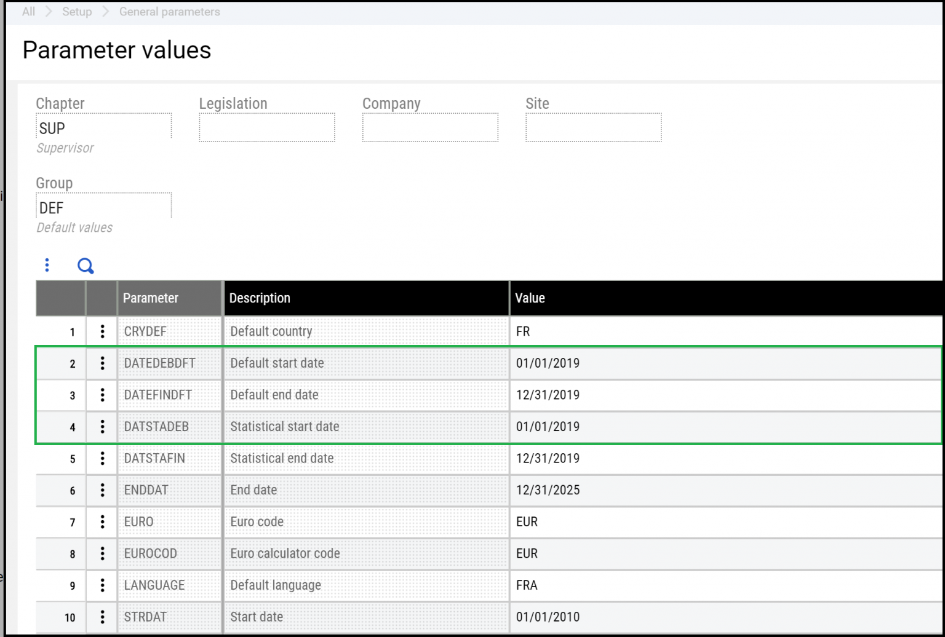
Task: Click All in the breadcrumb trail
Action: pyautogui.click(x=28, y=11)
